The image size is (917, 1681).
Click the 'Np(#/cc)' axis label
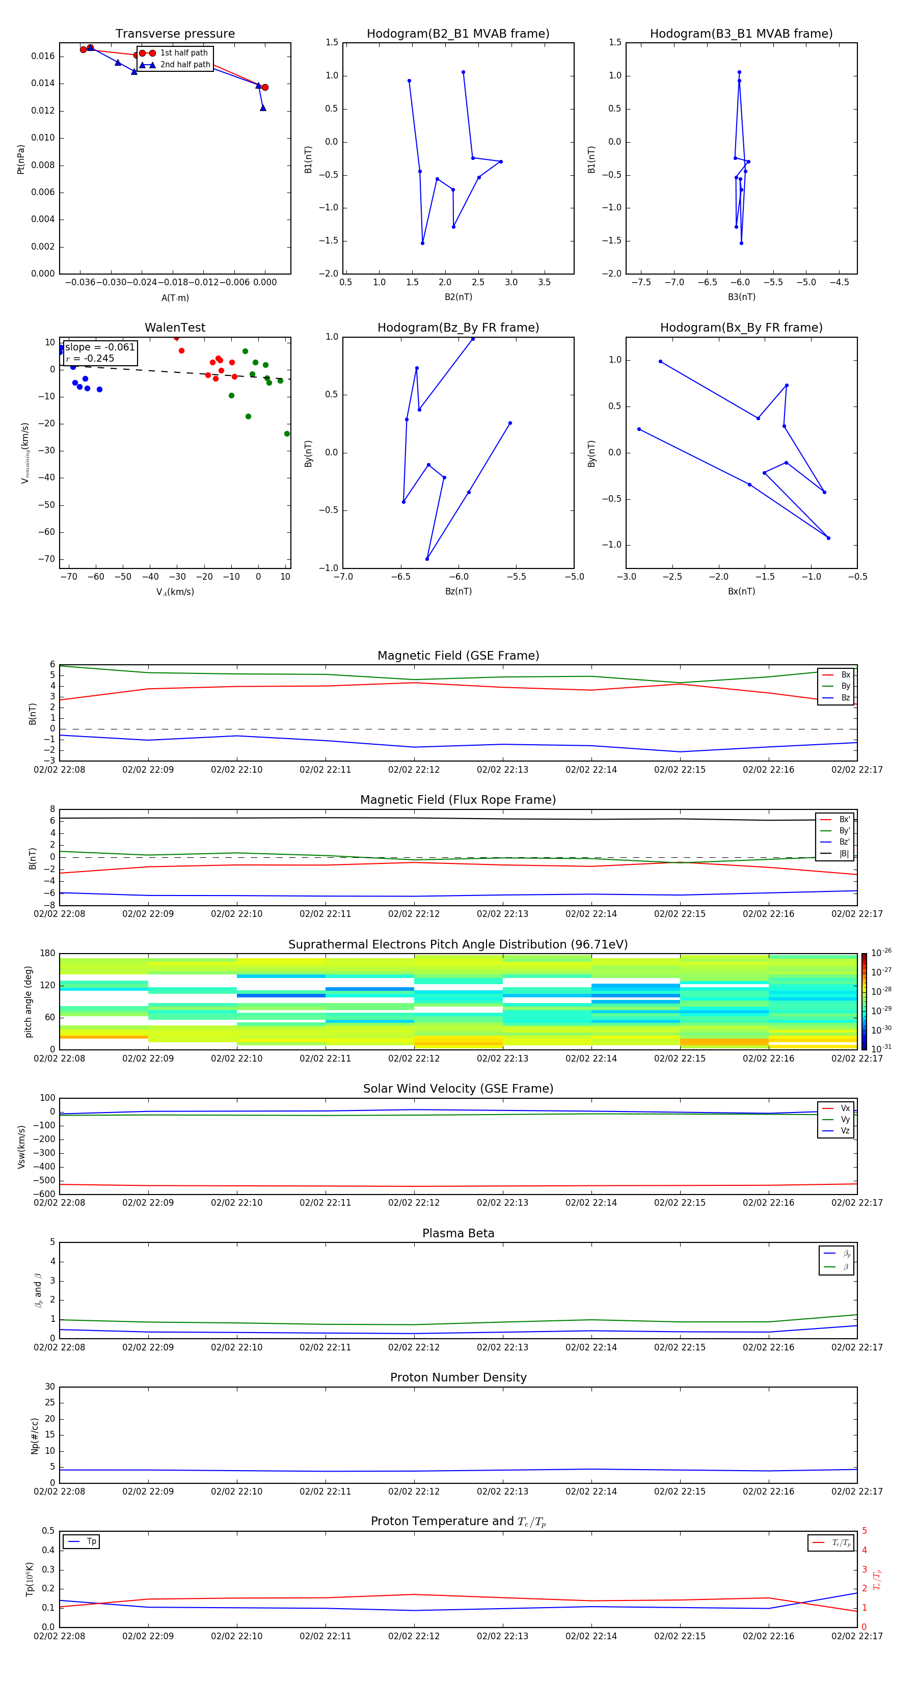tap(35, 1435)
